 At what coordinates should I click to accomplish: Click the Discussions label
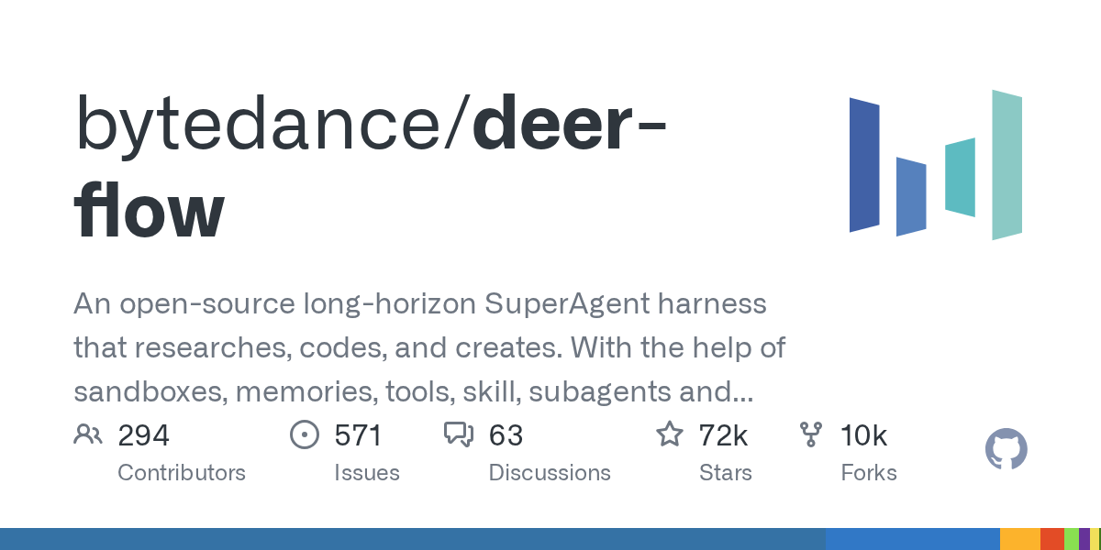pyautogui.click(x=550, y=473)
